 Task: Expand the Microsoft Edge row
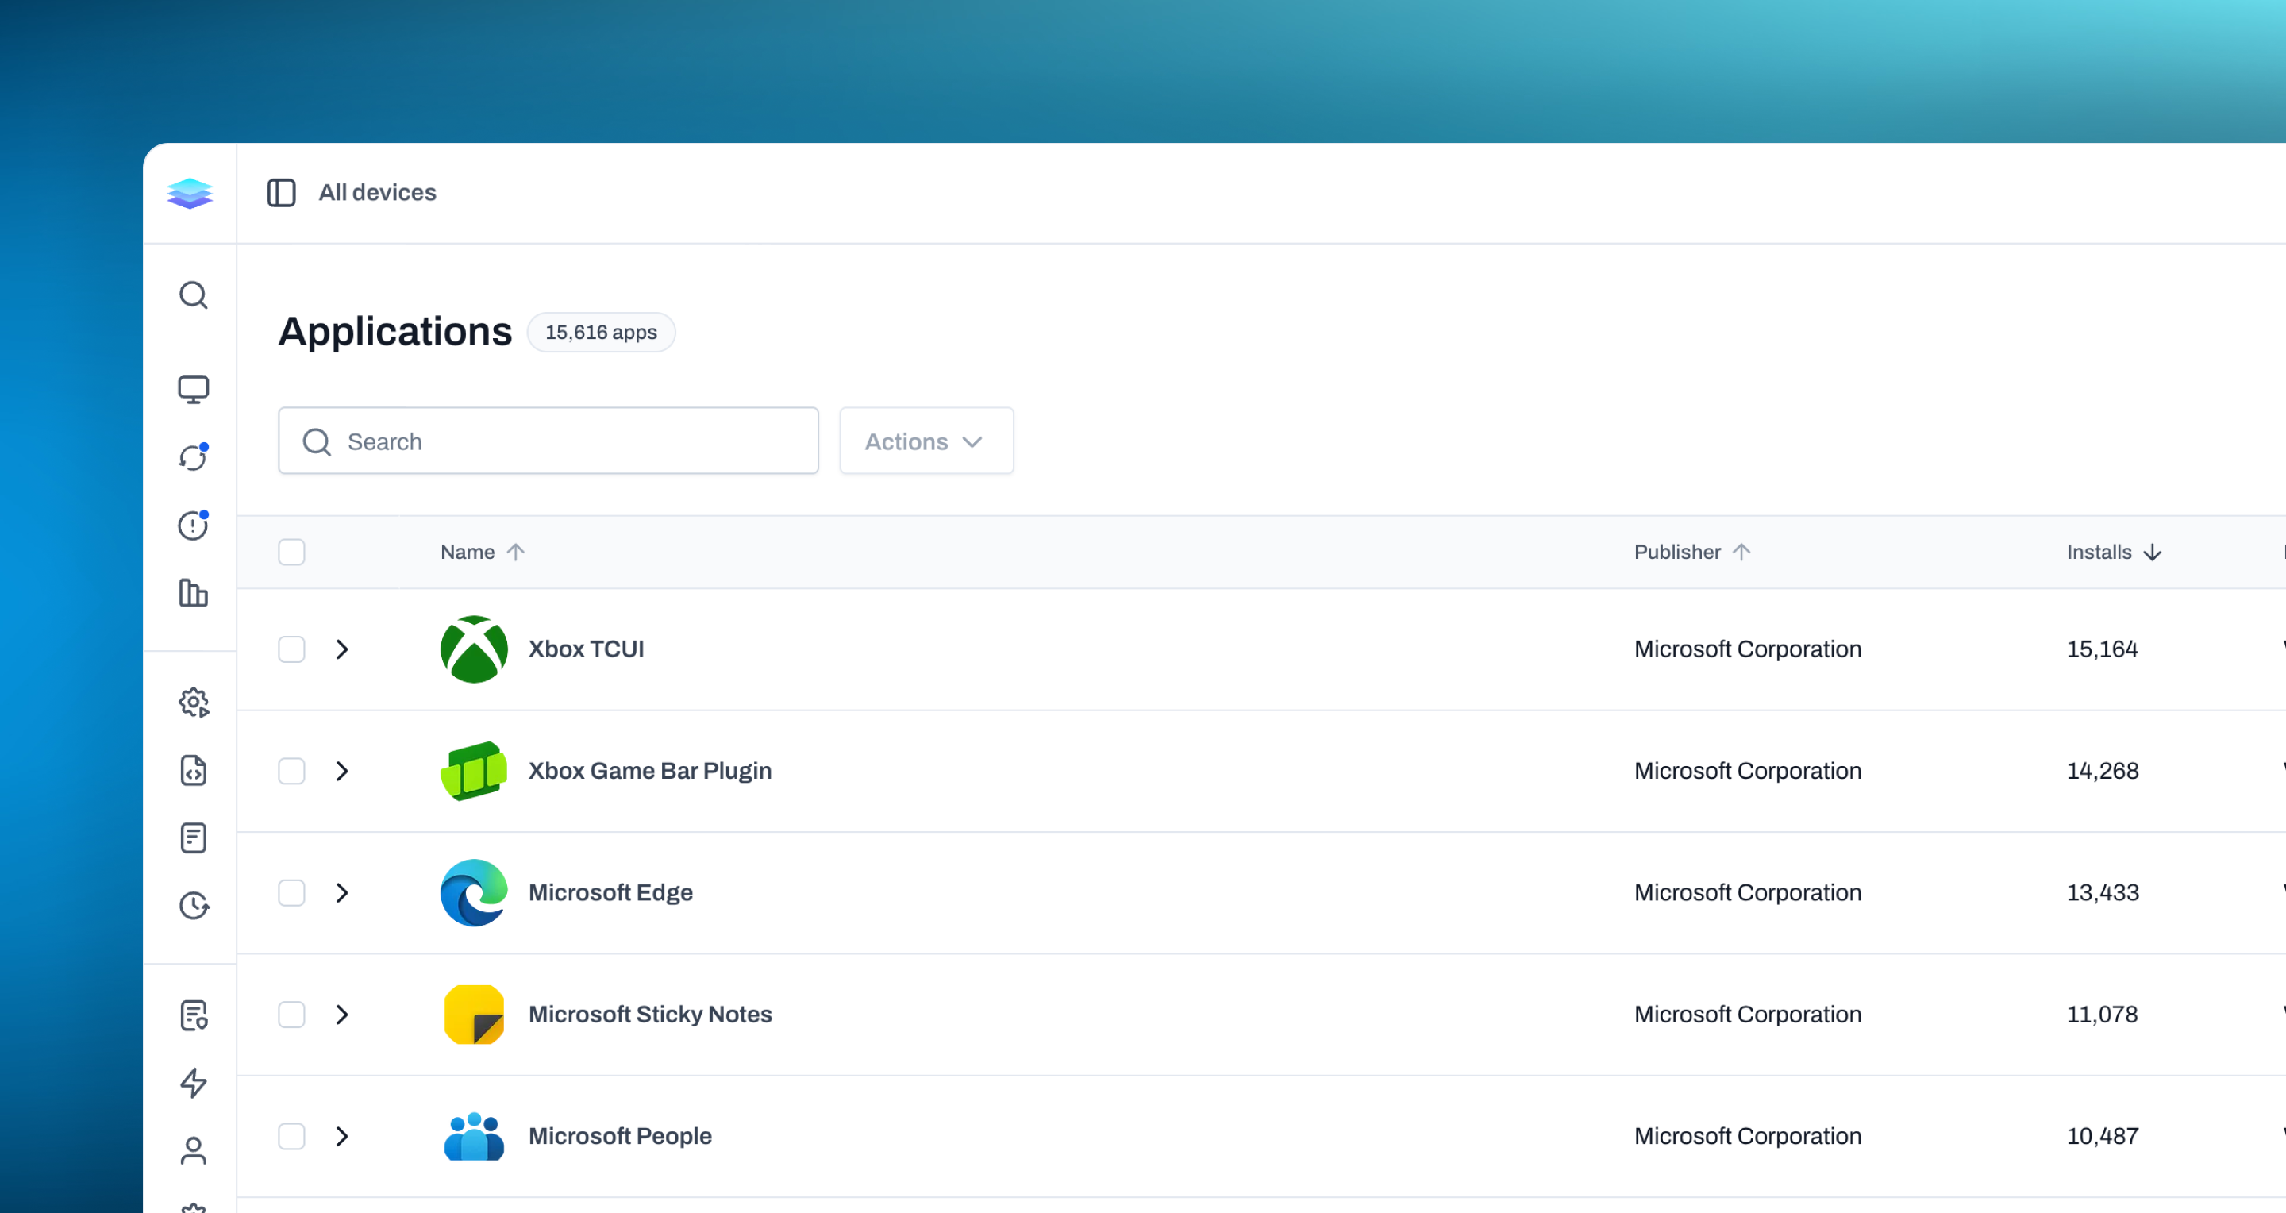pyautogui.click(x=343, y=892)
